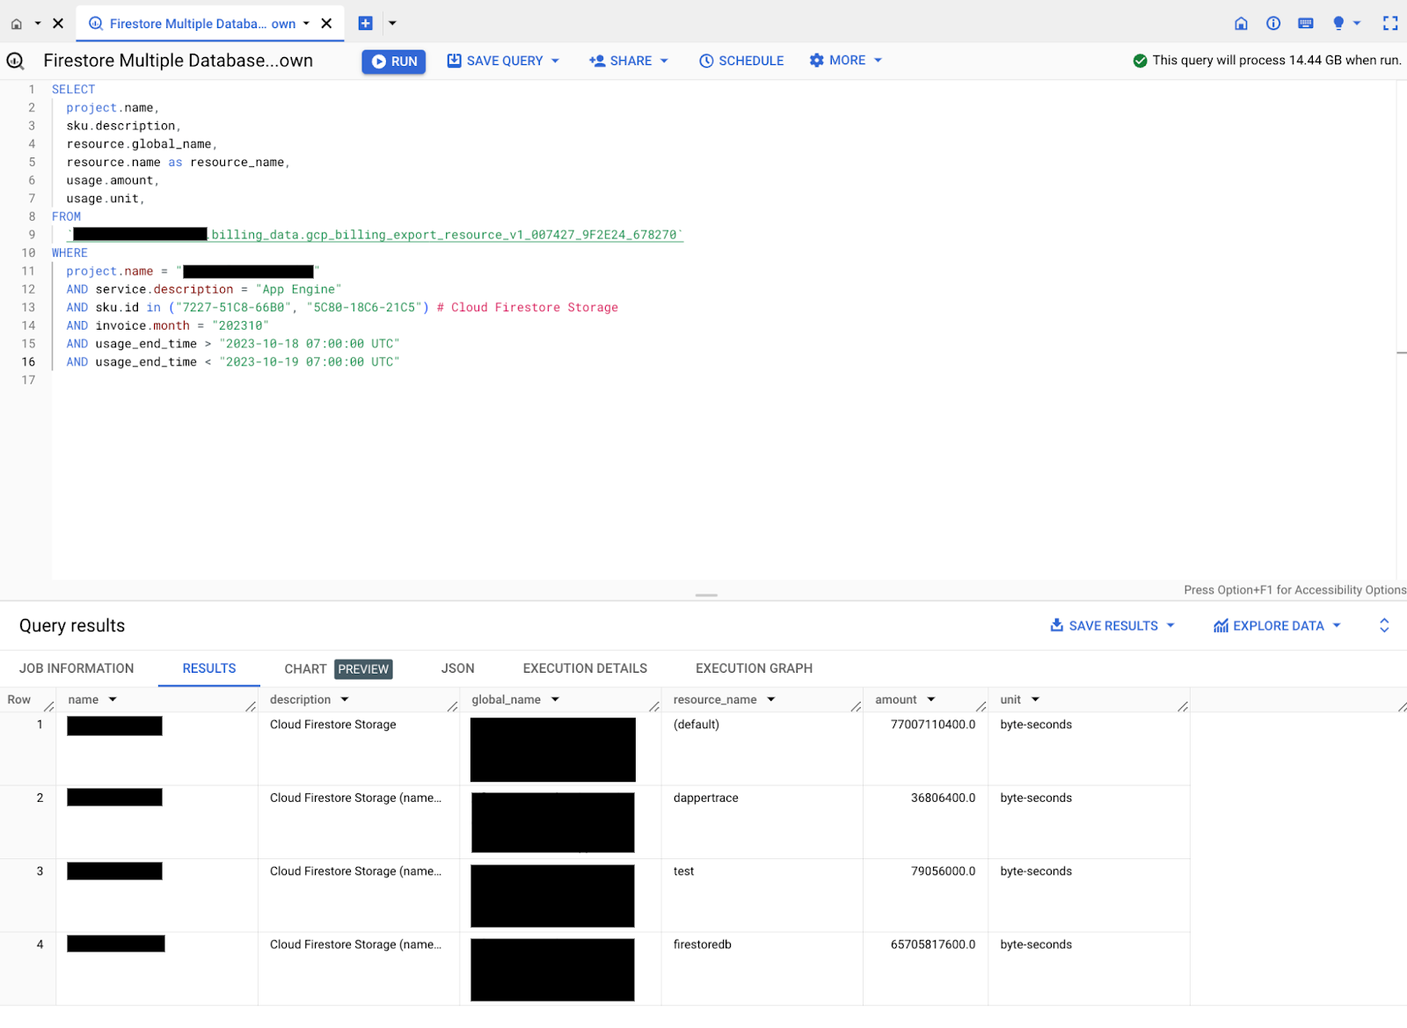Viewport: 1407px width, 1028px height.
Task: Open description column dropdown menu
Action: [x=345, y=700]
